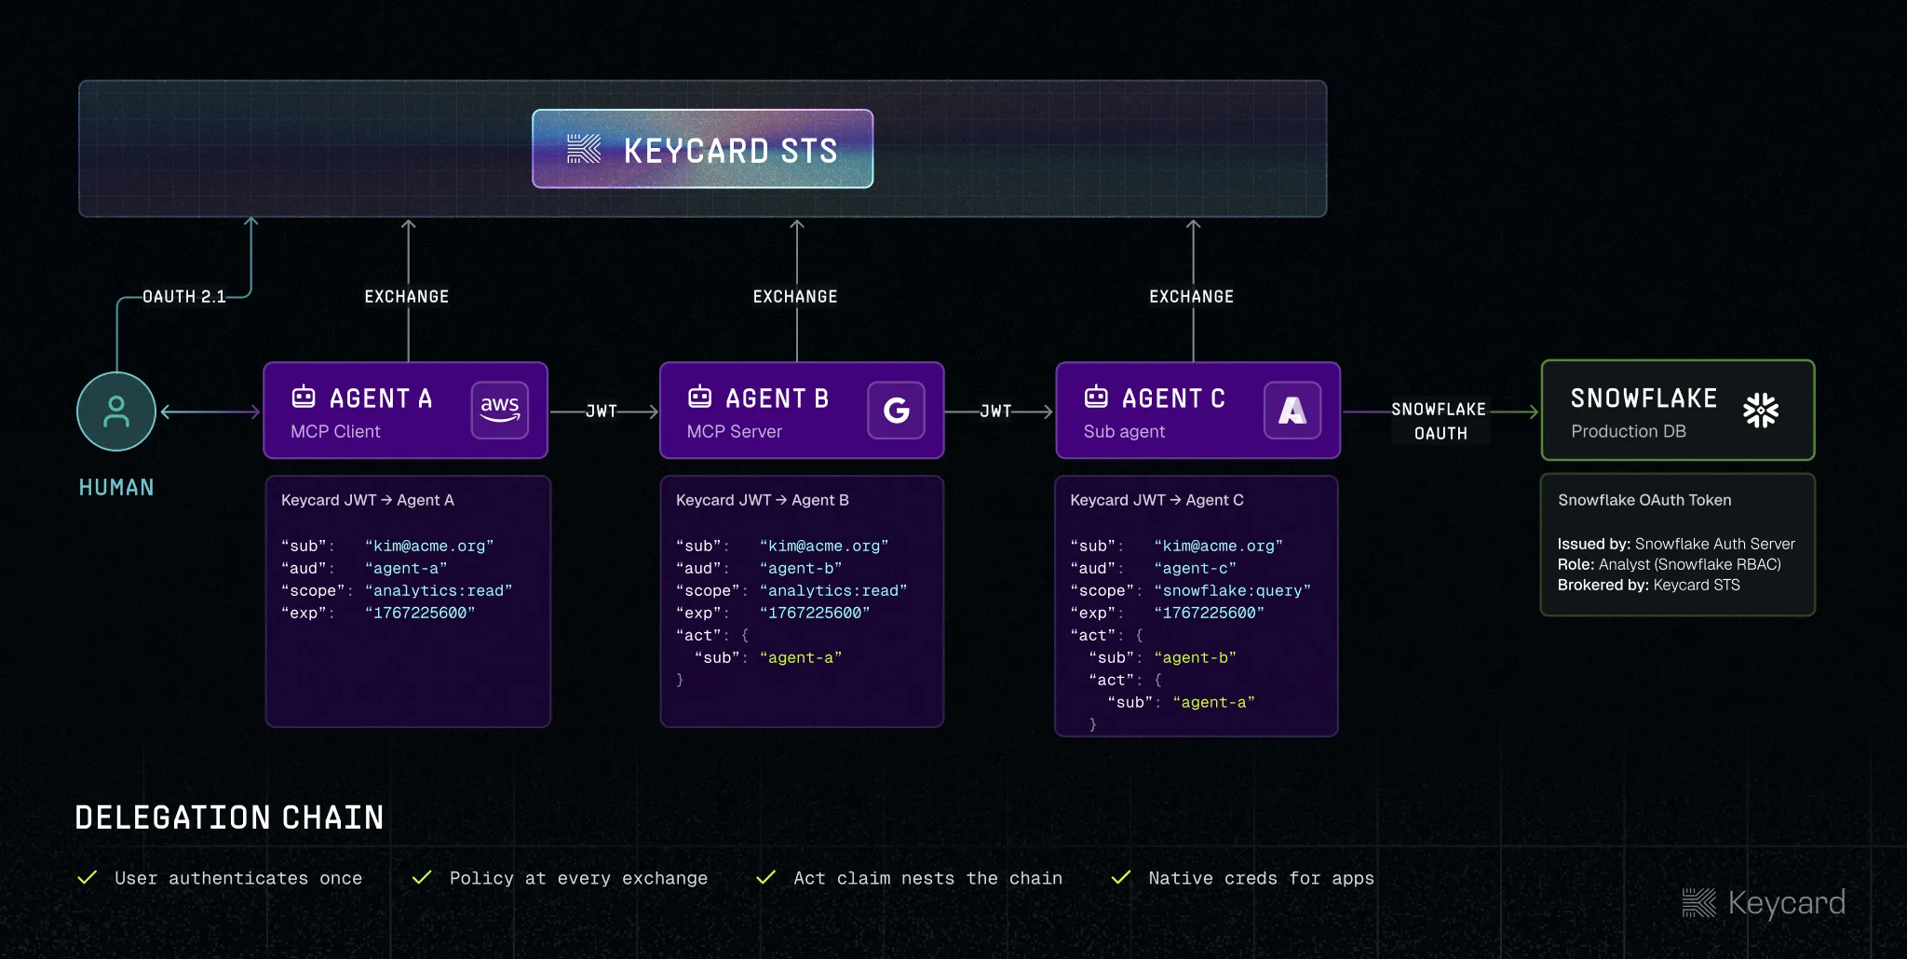Viewport: 1907px width, 959px height.
Task: Click "agent-c" aud value in Agent C token
Action: (1196, 568)
